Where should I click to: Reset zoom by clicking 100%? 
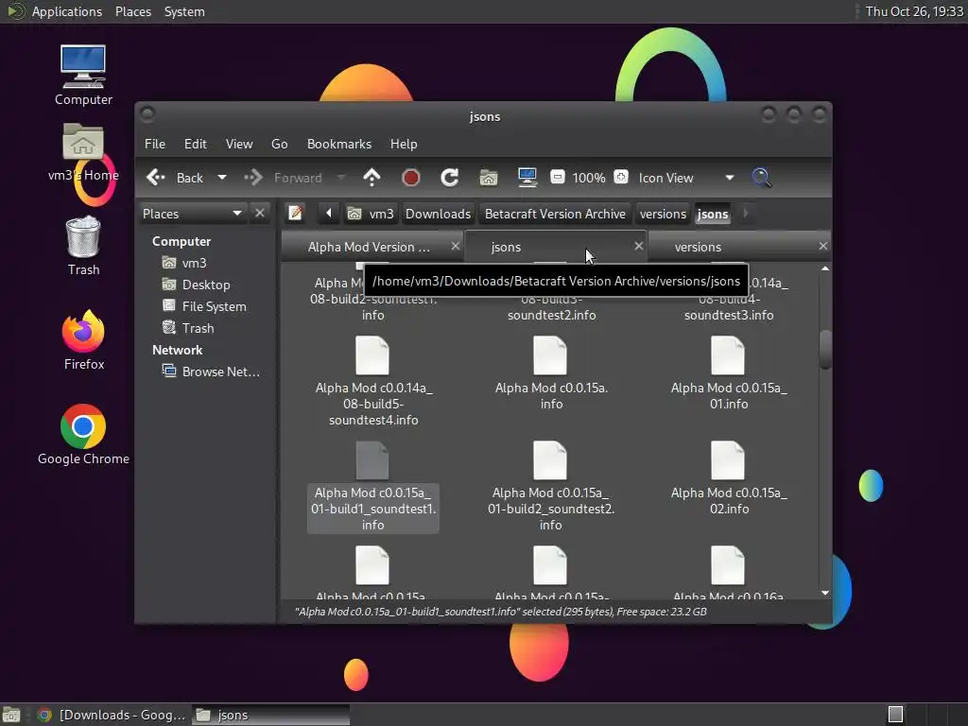(x=588, y=178)
